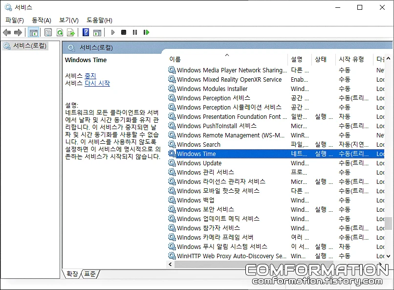Click gear icon of Windows 백업 row
The image size is (394, 290).
[x=172, y=200]
